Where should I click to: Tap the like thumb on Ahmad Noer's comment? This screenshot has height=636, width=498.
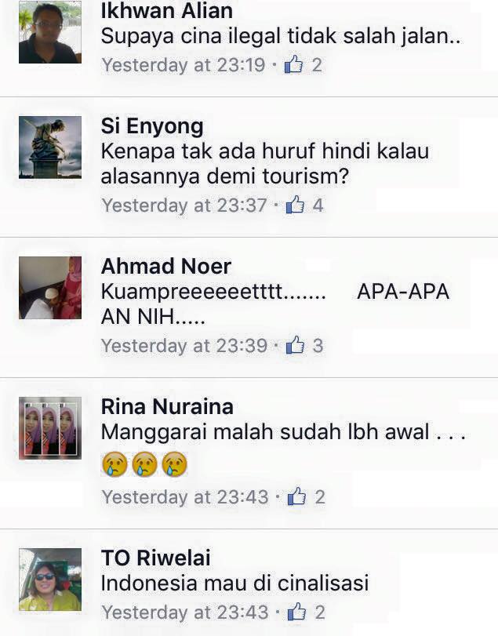coord(295,345)
